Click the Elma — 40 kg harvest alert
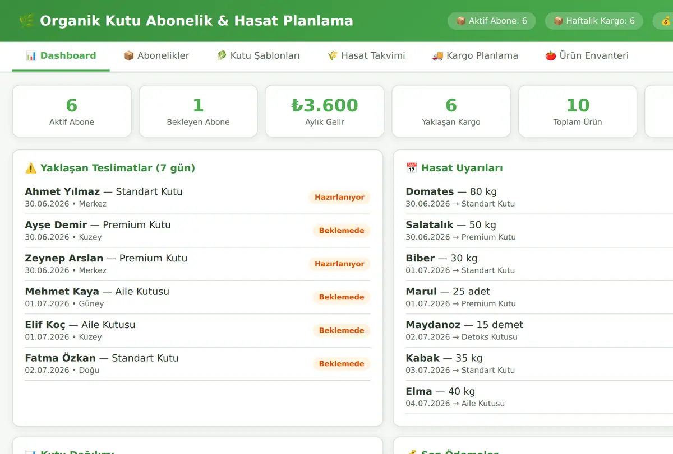The height and width of the screenshot is (454, 673). pyautogui.click(x=539, y=397)
